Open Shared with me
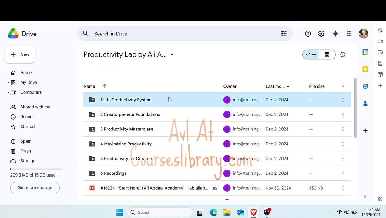Image resolution: width=386 pixels, height=218 pixels. (35, 107)
